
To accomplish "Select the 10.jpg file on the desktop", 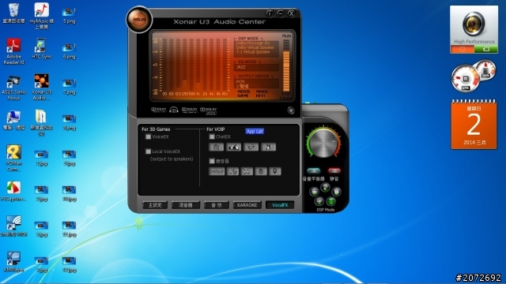I will [x=69, y=193].
